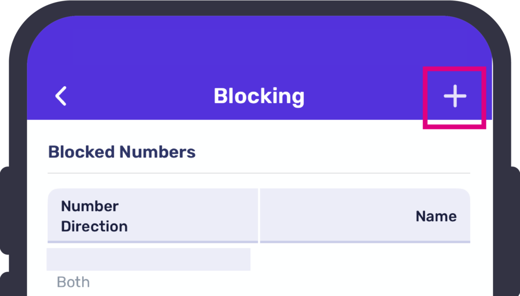Click the redacted number field in list

coord(148,259)
